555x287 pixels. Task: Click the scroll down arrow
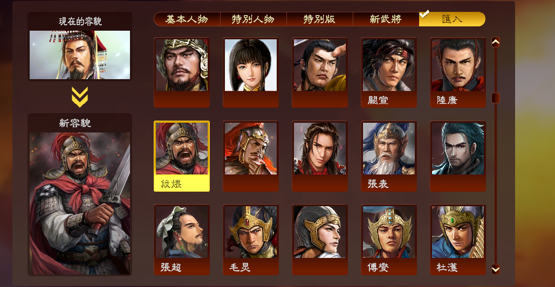click(x=496, y=269)
